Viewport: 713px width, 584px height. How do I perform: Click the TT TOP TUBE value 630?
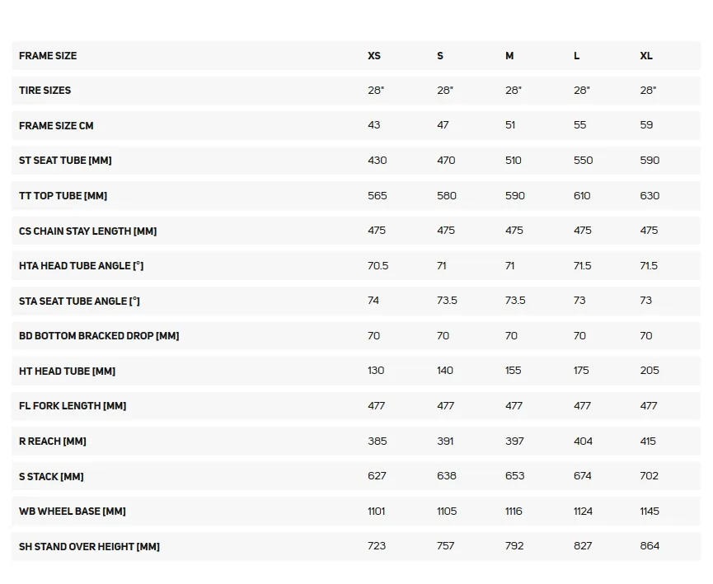tap(650, 196)
